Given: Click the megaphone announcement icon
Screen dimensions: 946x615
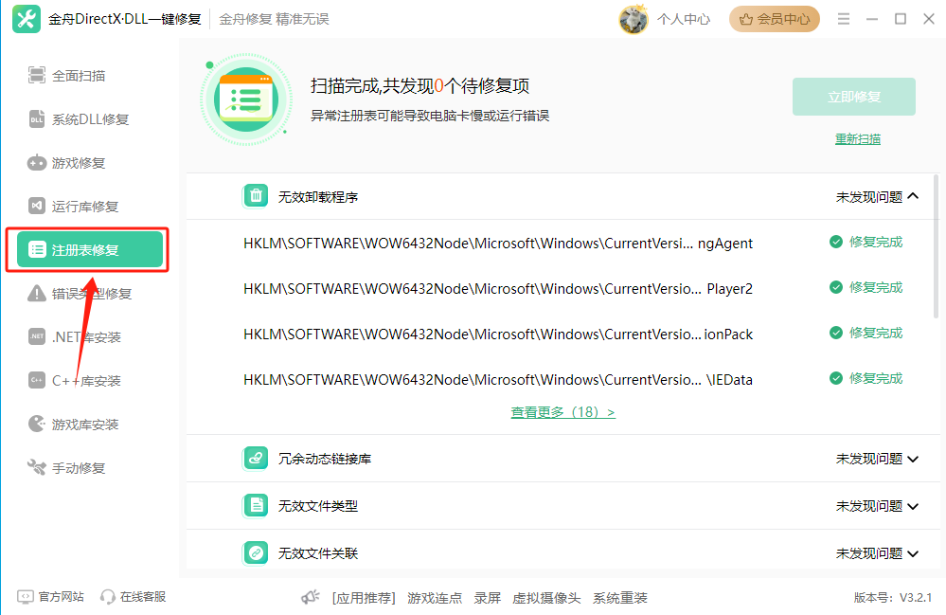Looking at the screenshot, I should [x=311, y=598].
